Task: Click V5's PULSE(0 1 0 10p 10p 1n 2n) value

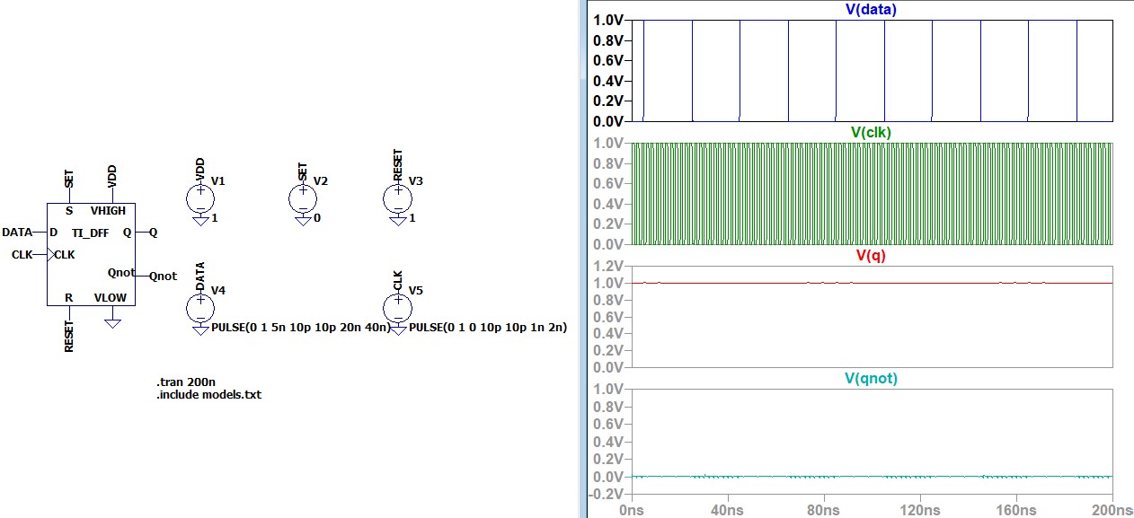Action: click(488, 329)
